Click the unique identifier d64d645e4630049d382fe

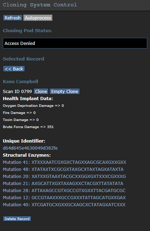pos(30,148)
